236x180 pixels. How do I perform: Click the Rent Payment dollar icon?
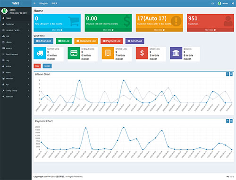pos(3,54)
